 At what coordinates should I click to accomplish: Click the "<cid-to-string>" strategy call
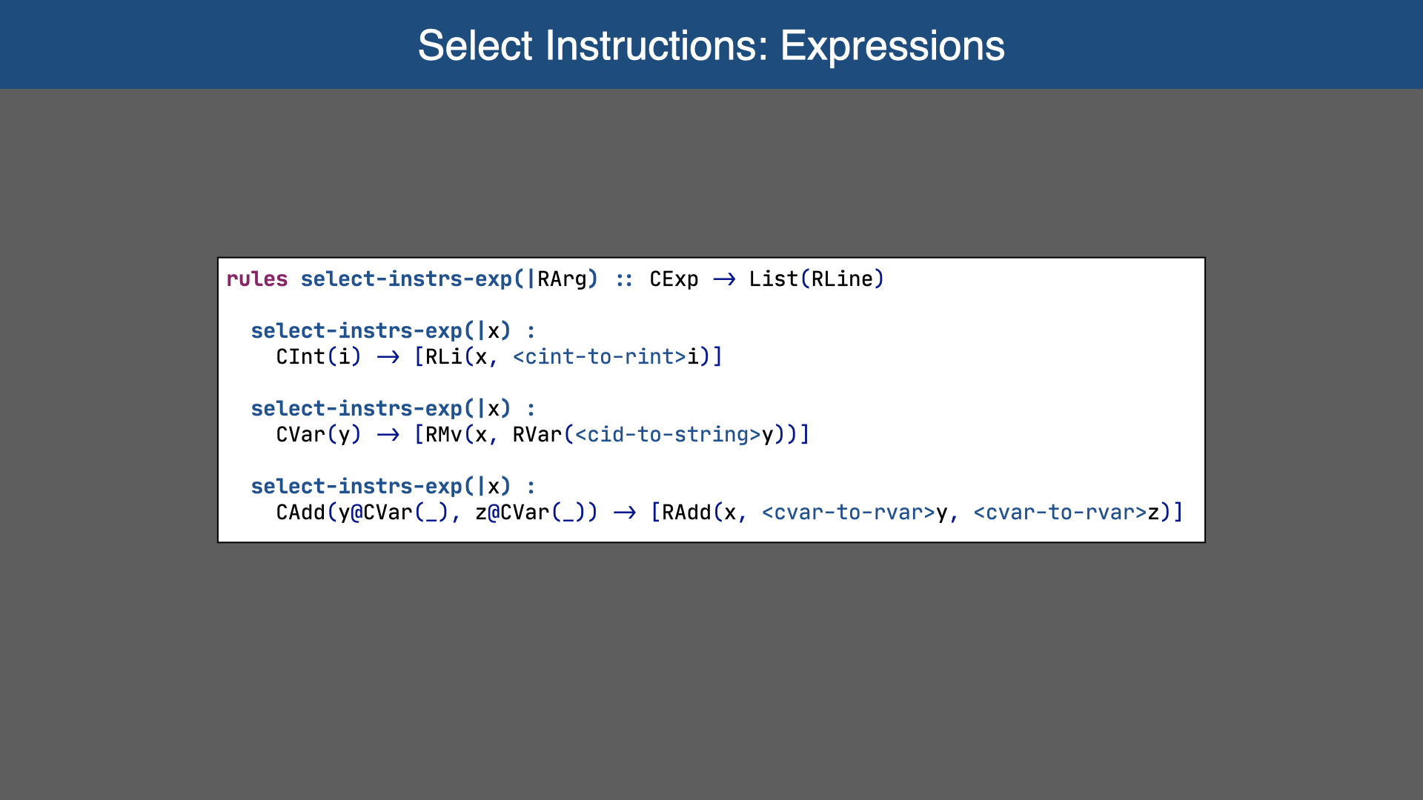(x=668, y=435)
